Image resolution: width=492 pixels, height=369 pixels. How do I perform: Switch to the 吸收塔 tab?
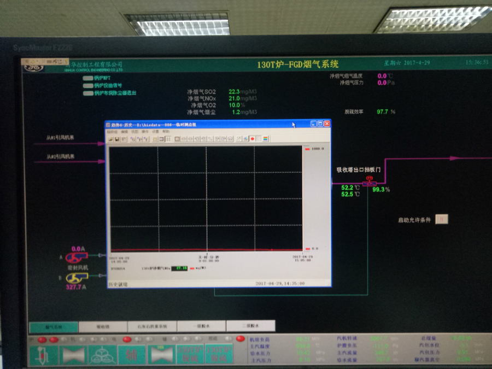click(103, 326)
